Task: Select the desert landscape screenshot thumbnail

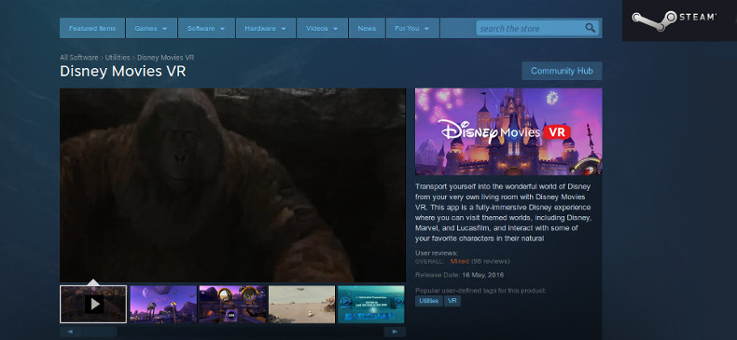Action: pyautogui.click(x=301, y=305)
